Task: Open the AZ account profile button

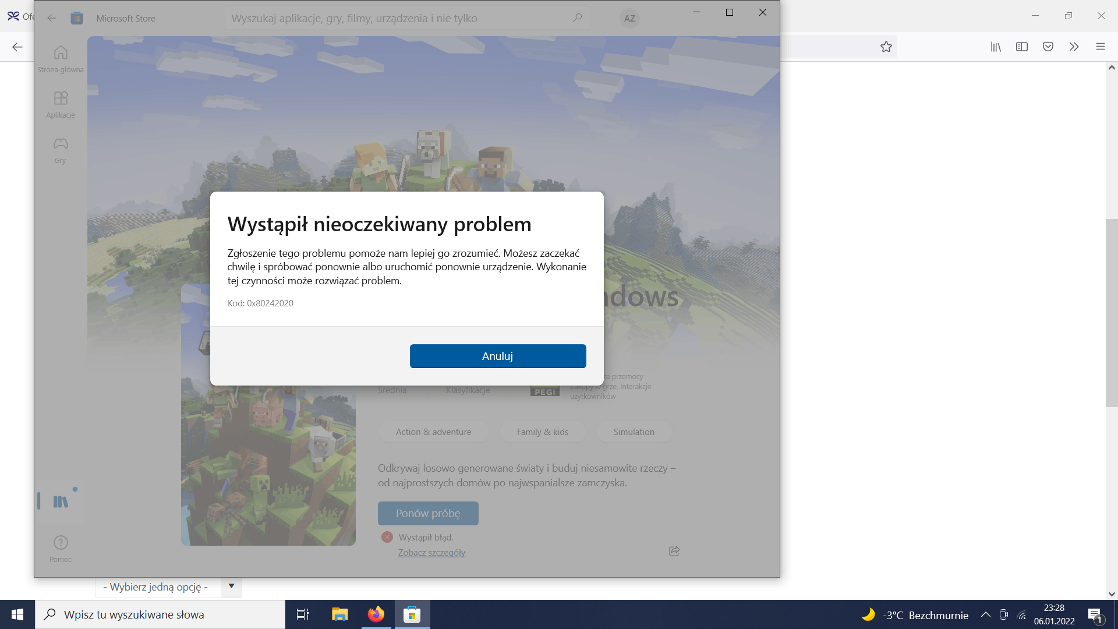Action: [629, 18]
